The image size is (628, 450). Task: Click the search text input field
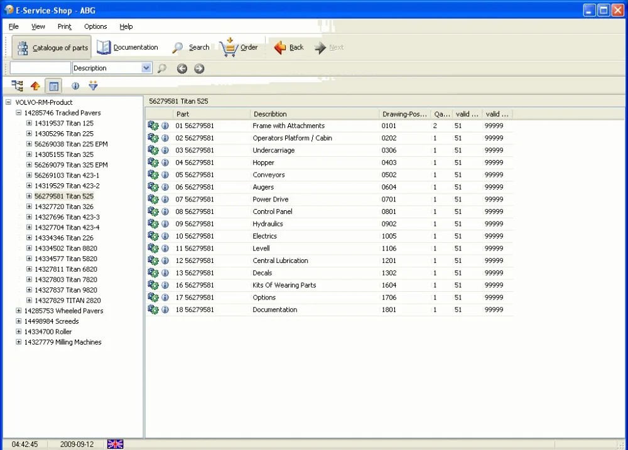40,68
